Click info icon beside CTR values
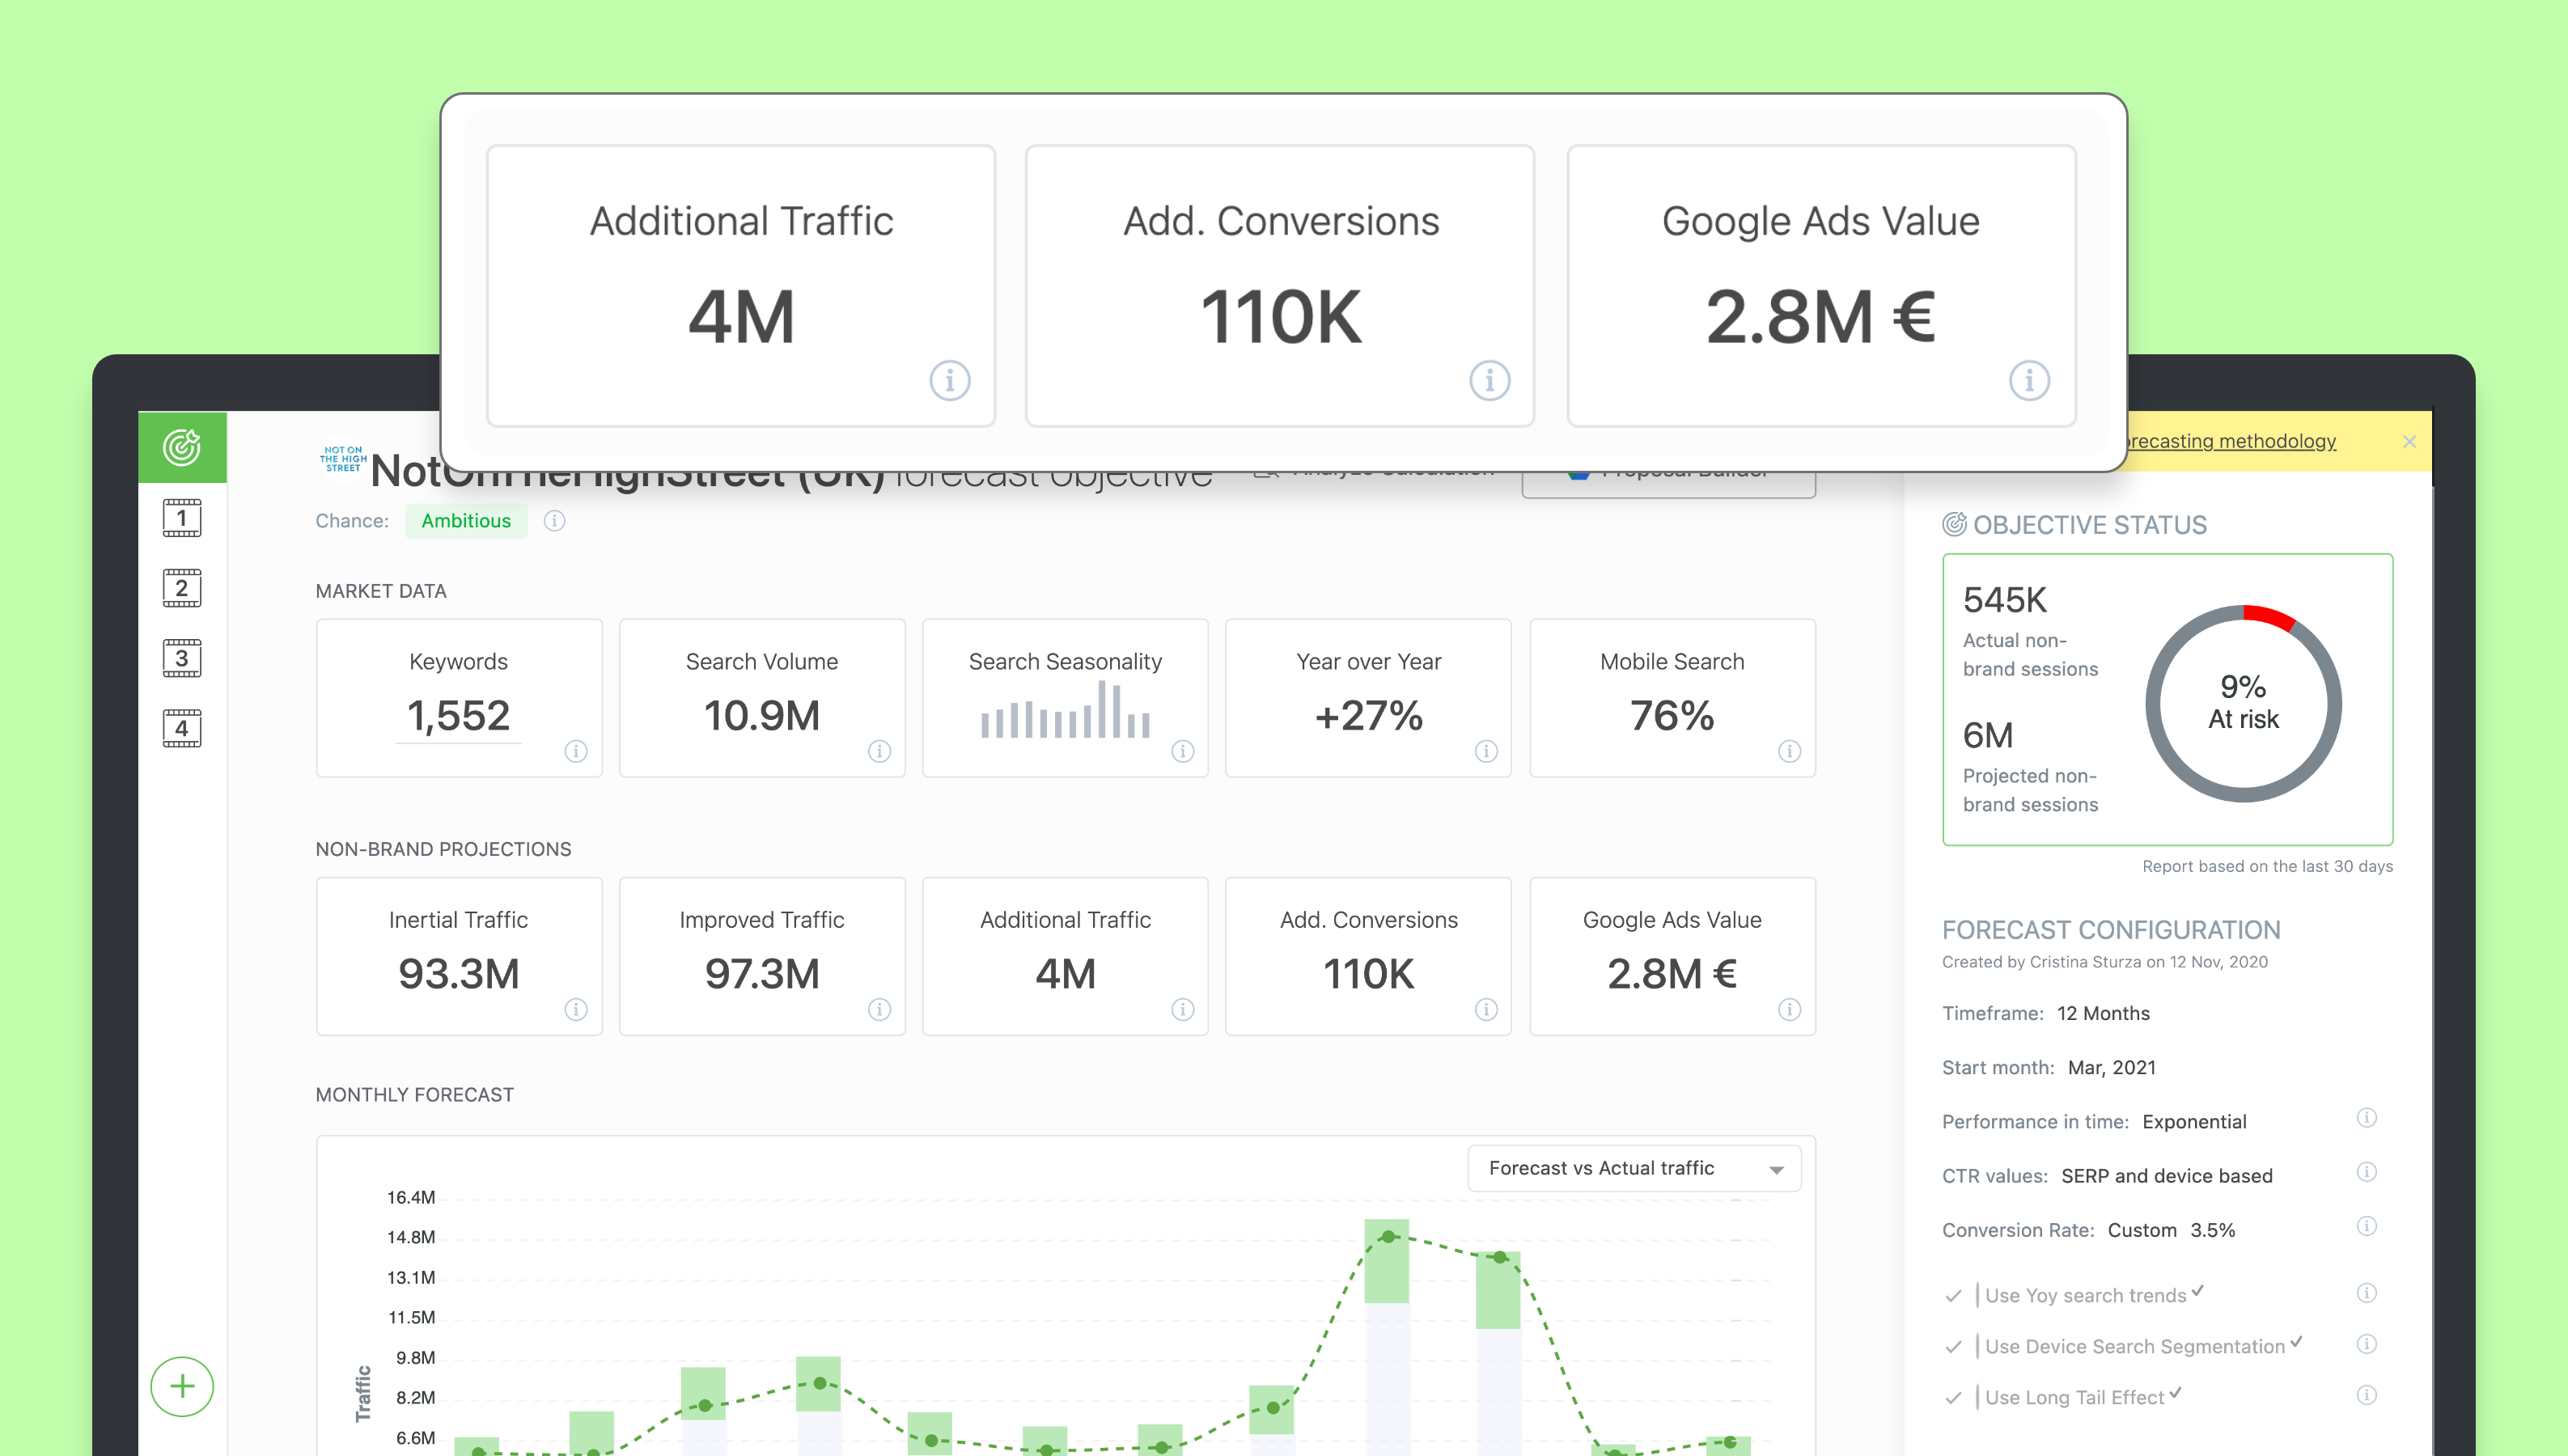This screenshot has height=1456, width=2568. point(2366,1172)
